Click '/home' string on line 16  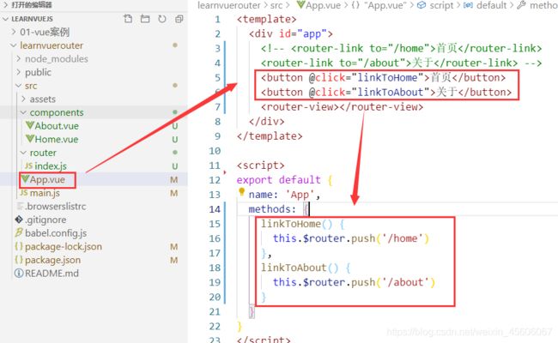click(403, 238)
